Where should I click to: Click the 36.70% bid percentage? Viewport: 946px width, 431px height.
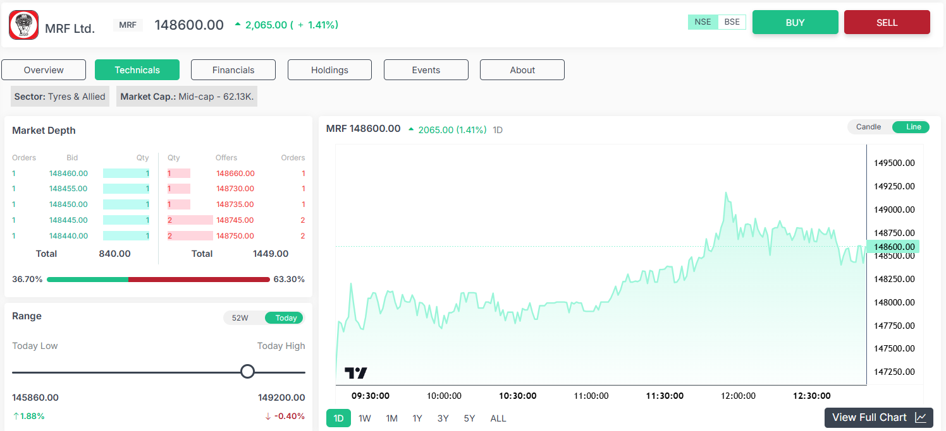coord(27,279)
